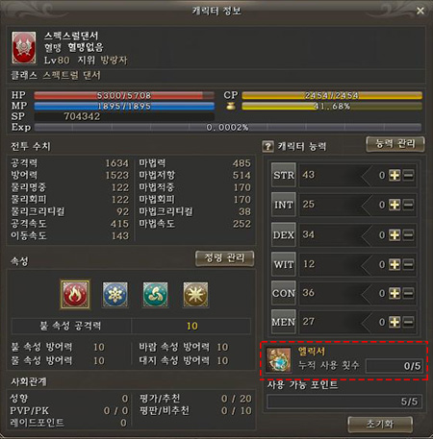This screenshot has width=433, height=439.
Task: Click the minus button for MEN
Action: click(408, 322)
